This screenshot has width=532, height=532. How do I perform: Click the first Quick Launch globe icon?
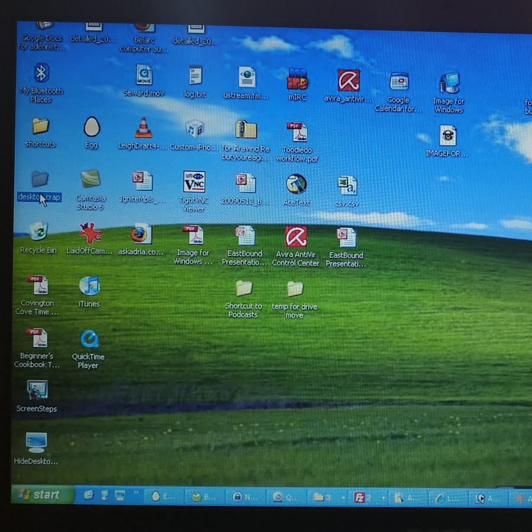tap(89, 495)
